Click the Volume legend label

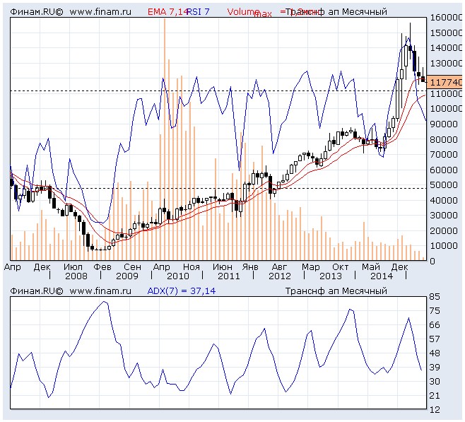coord(243,12)
